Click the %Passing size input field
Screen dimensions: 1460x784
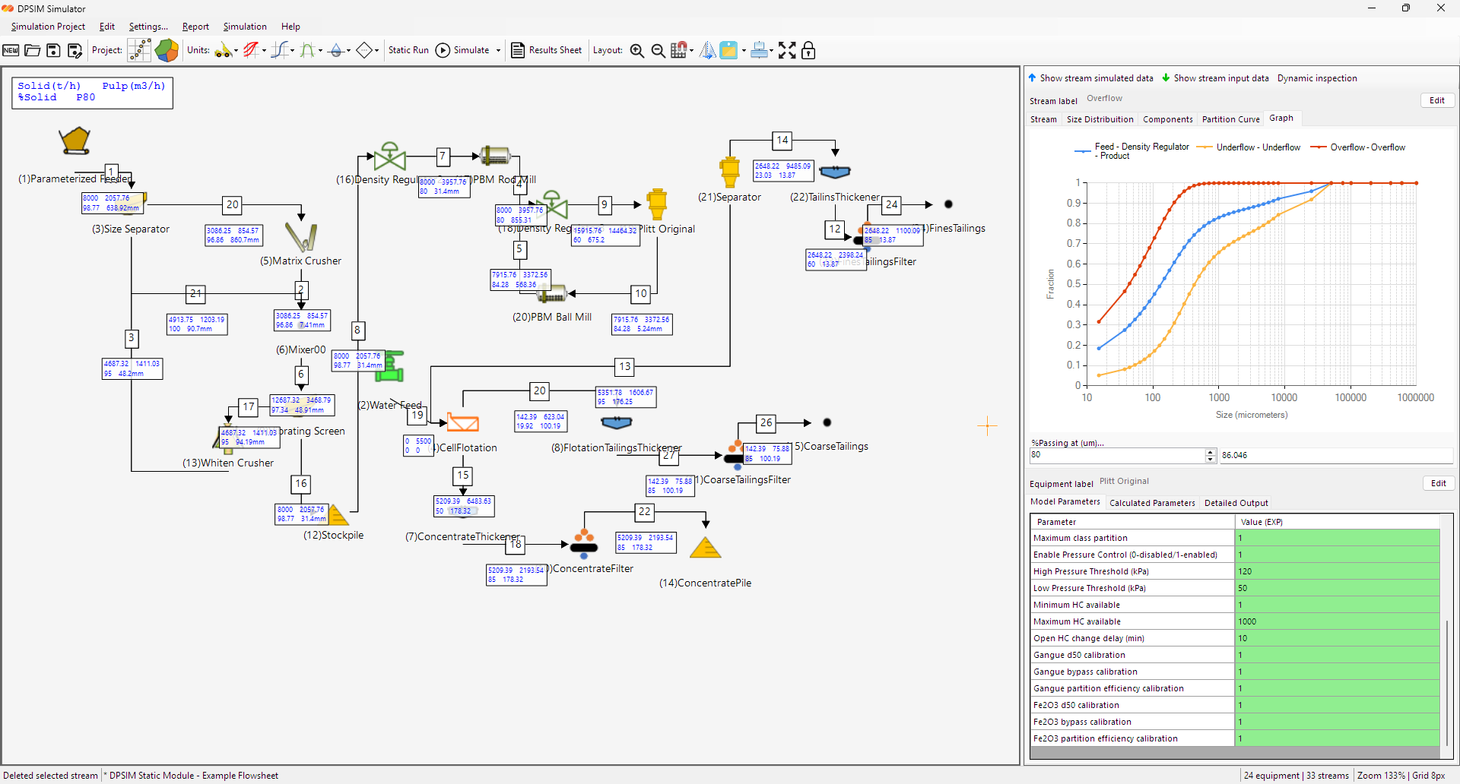(x=1118, y=455)
